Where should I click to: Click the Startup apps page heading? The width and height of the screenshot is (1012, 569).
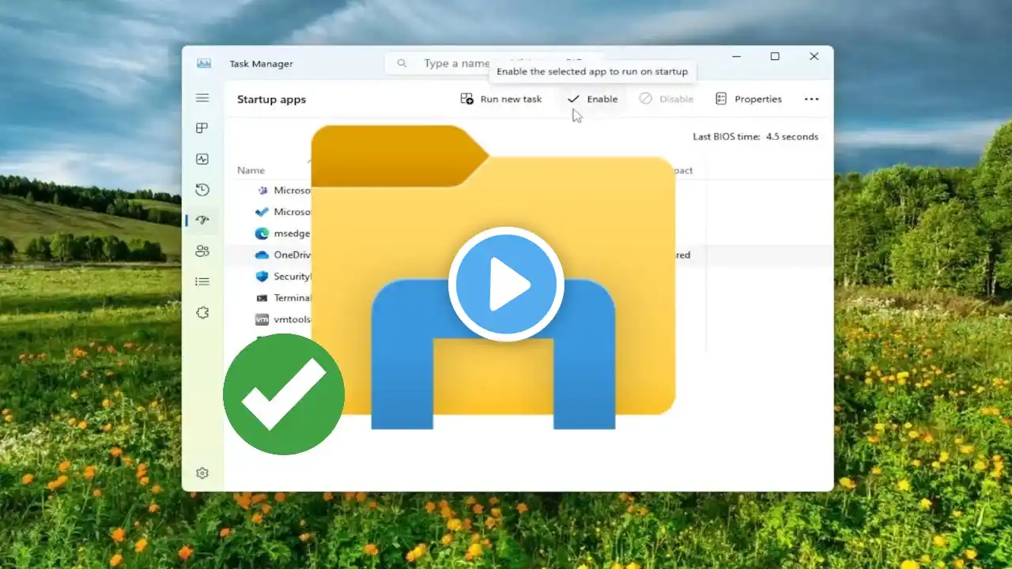click(x=271, y=100)
